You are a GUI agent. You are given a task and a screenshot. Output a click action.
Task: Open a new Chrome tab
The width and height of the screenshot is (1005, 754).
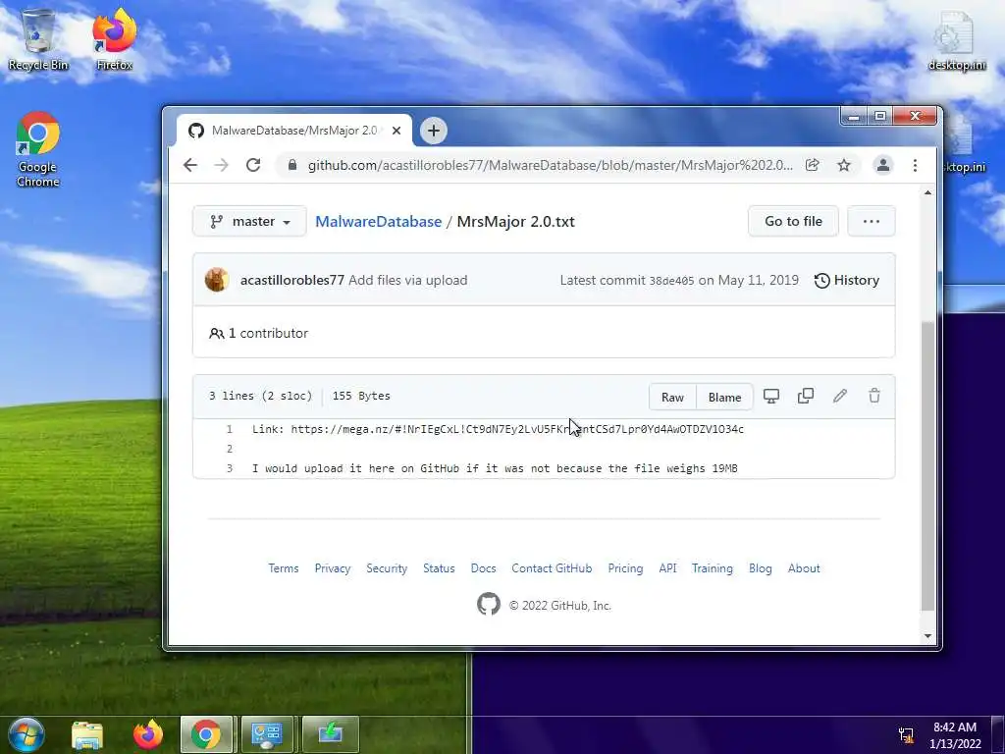click(x=433, y=131)
